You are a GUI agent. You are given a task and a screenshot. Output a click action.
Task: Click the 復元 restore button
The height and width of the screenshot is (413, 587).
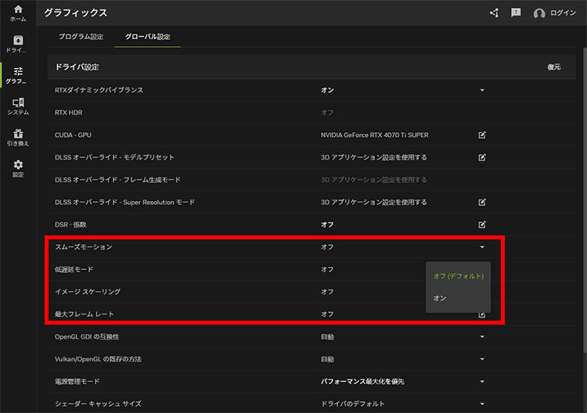coord(554,67)
